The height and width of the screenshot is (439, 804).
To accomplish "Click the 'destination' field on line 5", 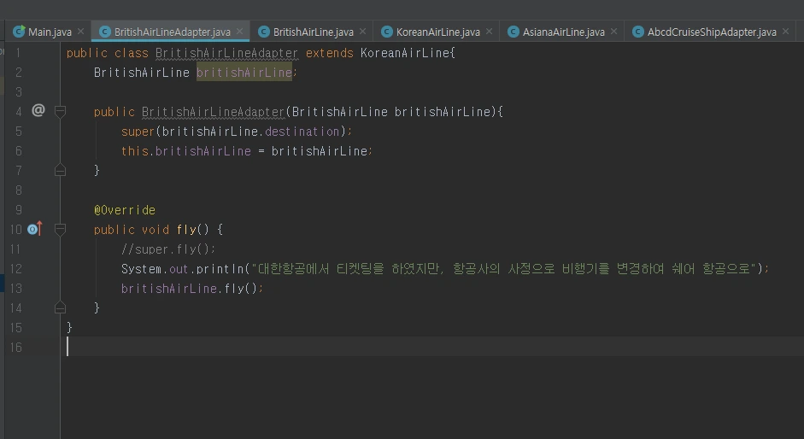I will tap(302, 132).
